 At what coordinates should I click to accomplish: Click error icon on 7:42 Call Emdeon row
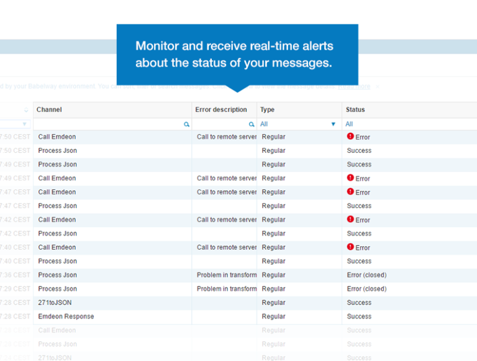tap(350, 219)
